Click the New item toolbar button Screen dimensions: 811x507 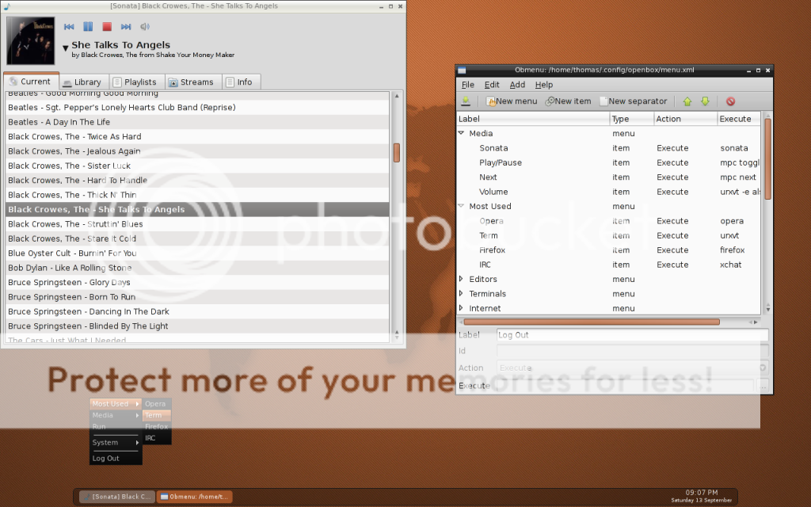click(x=568, y=101)
